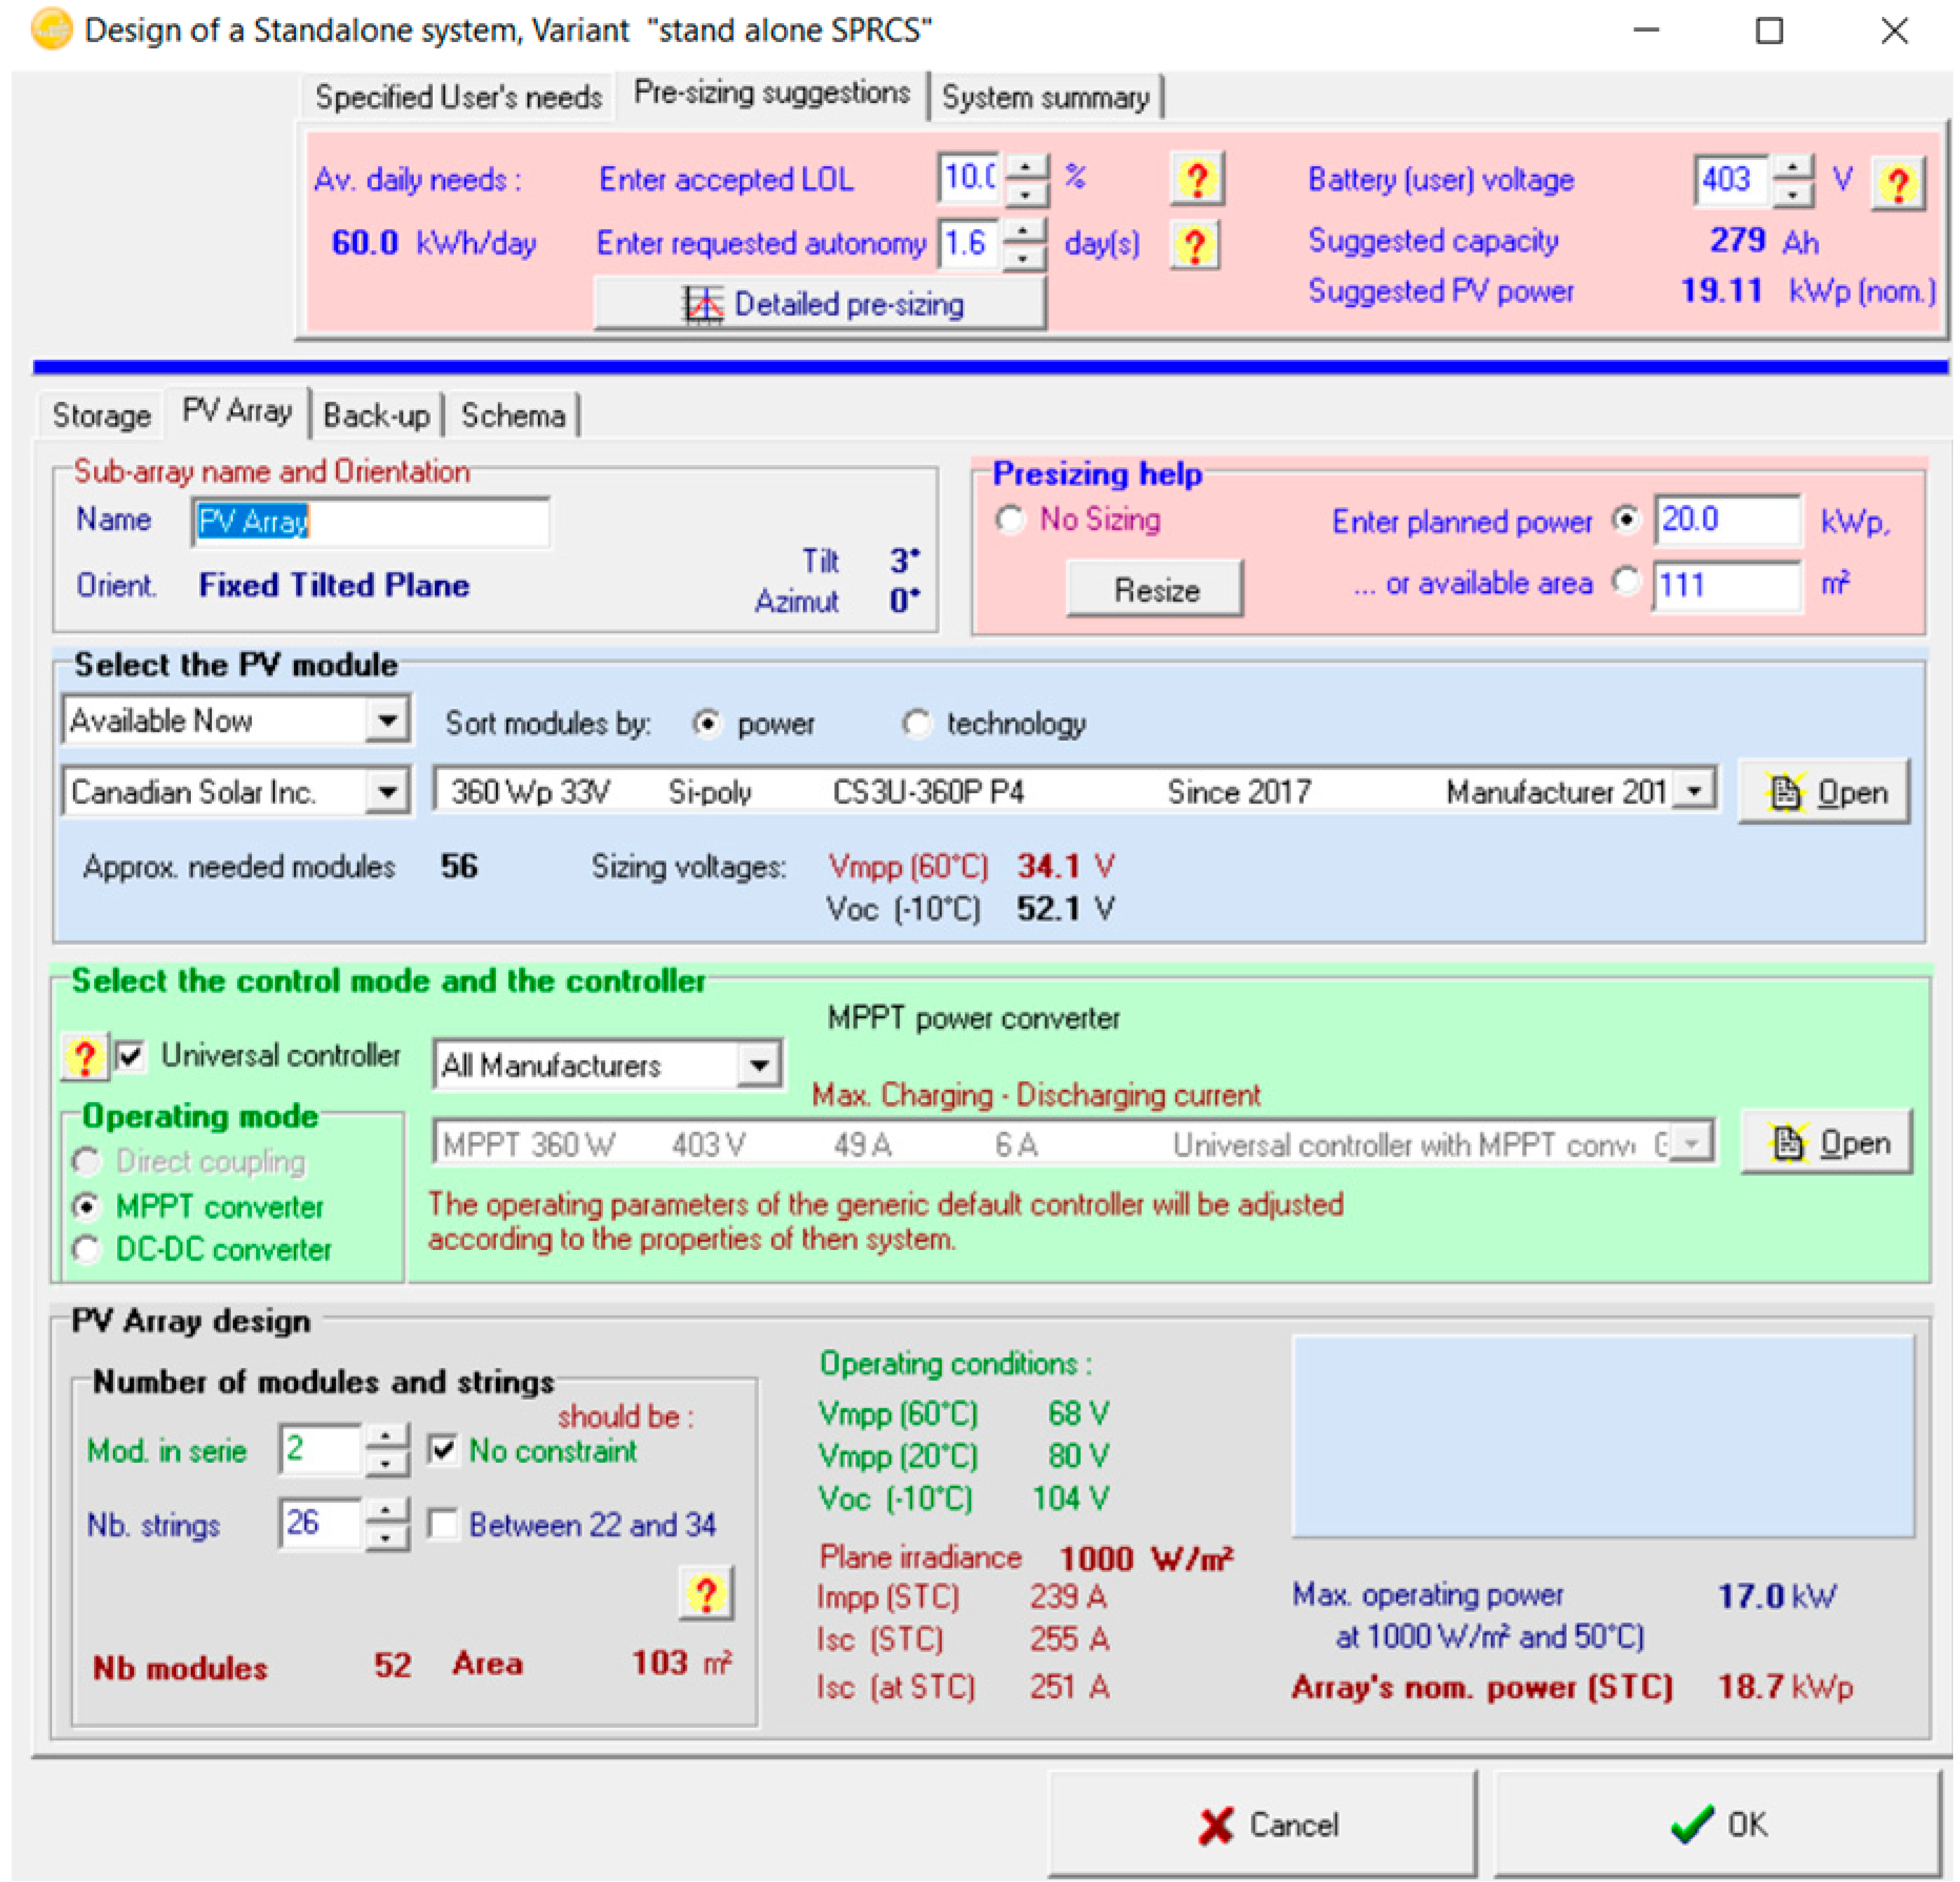This screenshot has height=1882, width=1960.
Task: Sort modules by technology
Action: click(x=916, y=723)
